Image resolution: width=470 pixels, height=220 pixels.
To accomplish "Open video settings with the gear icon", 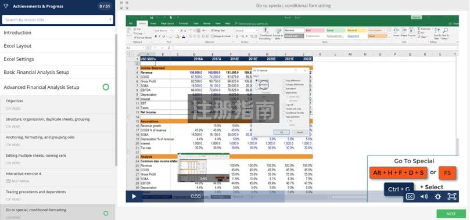I will coord(437,196).
